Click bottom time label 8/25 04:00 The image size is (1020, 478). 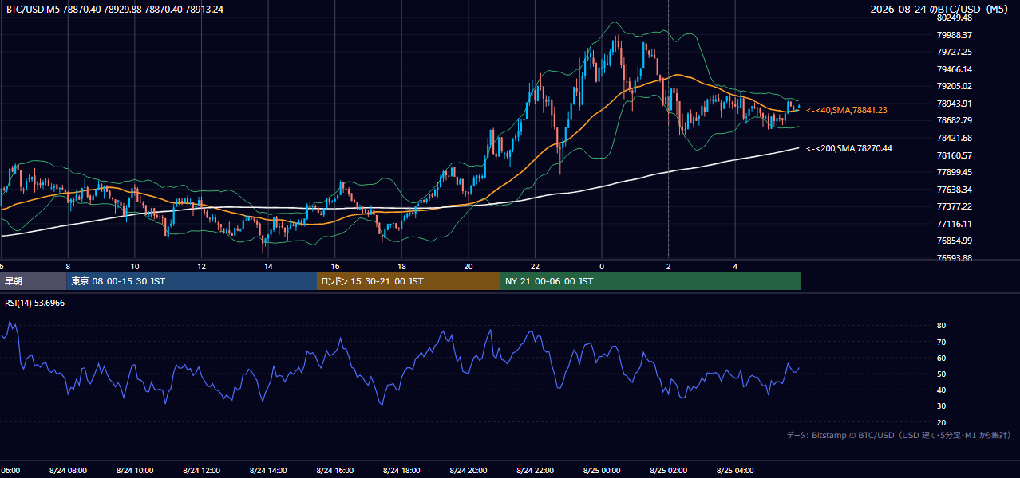(x=734, y=471)
